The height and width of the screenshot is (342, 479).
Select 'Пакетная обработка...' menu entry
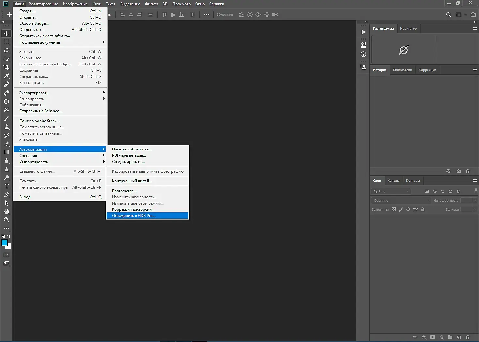147,149
